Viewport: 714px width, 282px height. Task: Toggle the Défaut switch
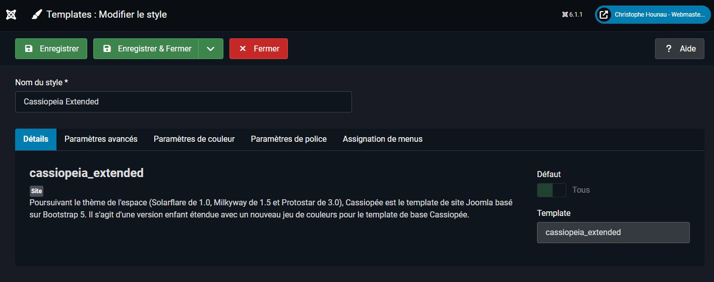click(x=552, y=190)
